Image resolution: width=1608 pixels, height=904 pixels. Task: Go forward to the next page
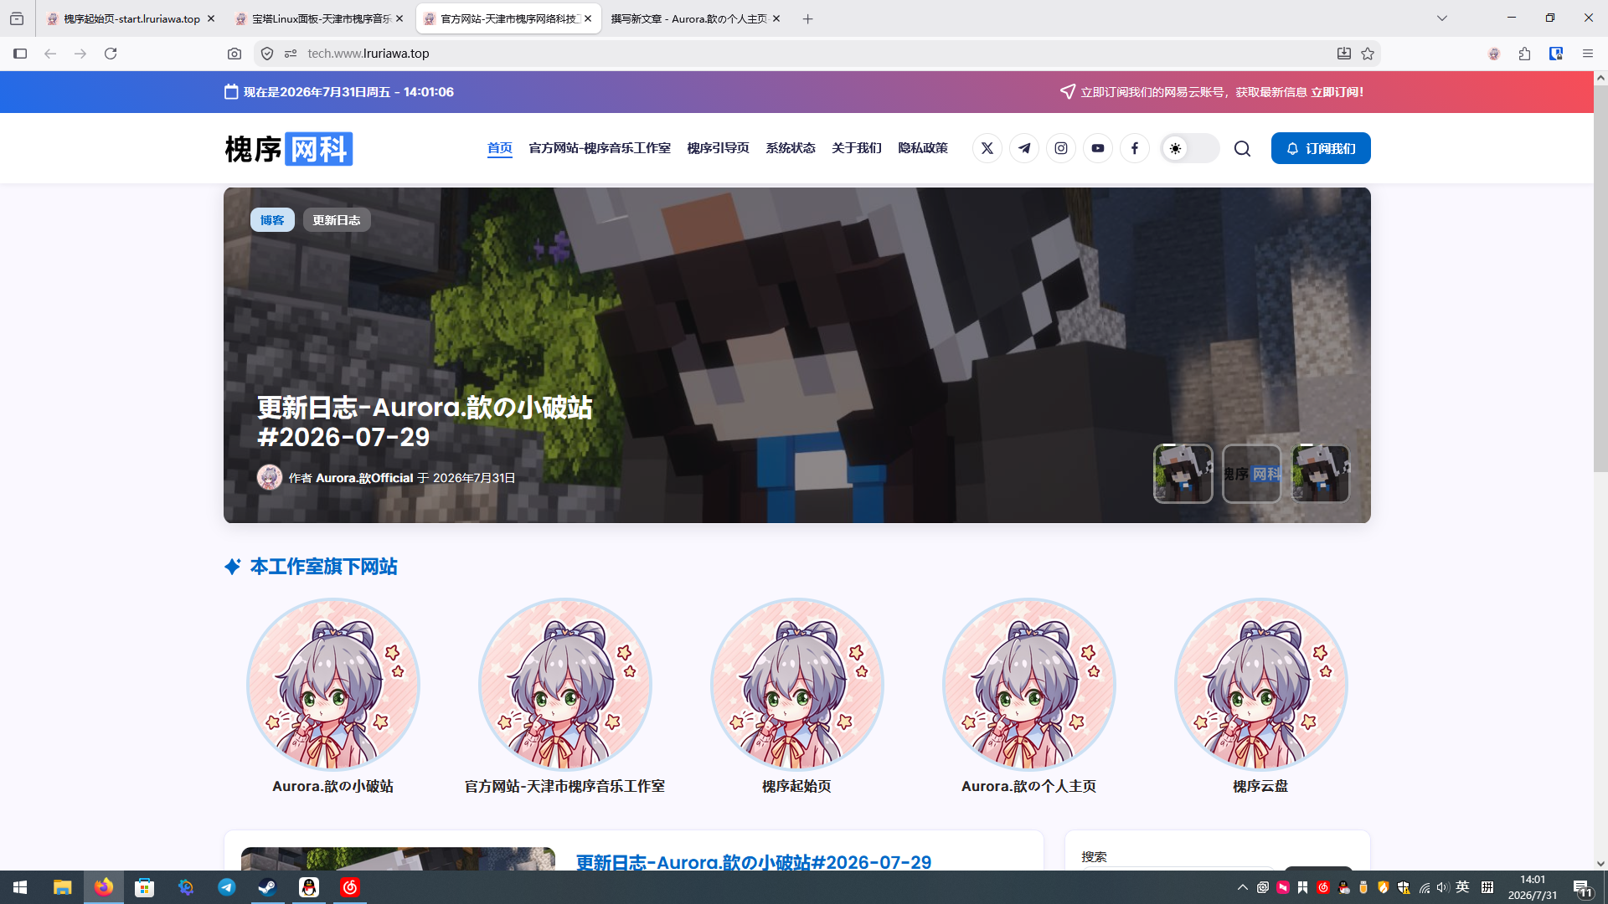(80, 54)
